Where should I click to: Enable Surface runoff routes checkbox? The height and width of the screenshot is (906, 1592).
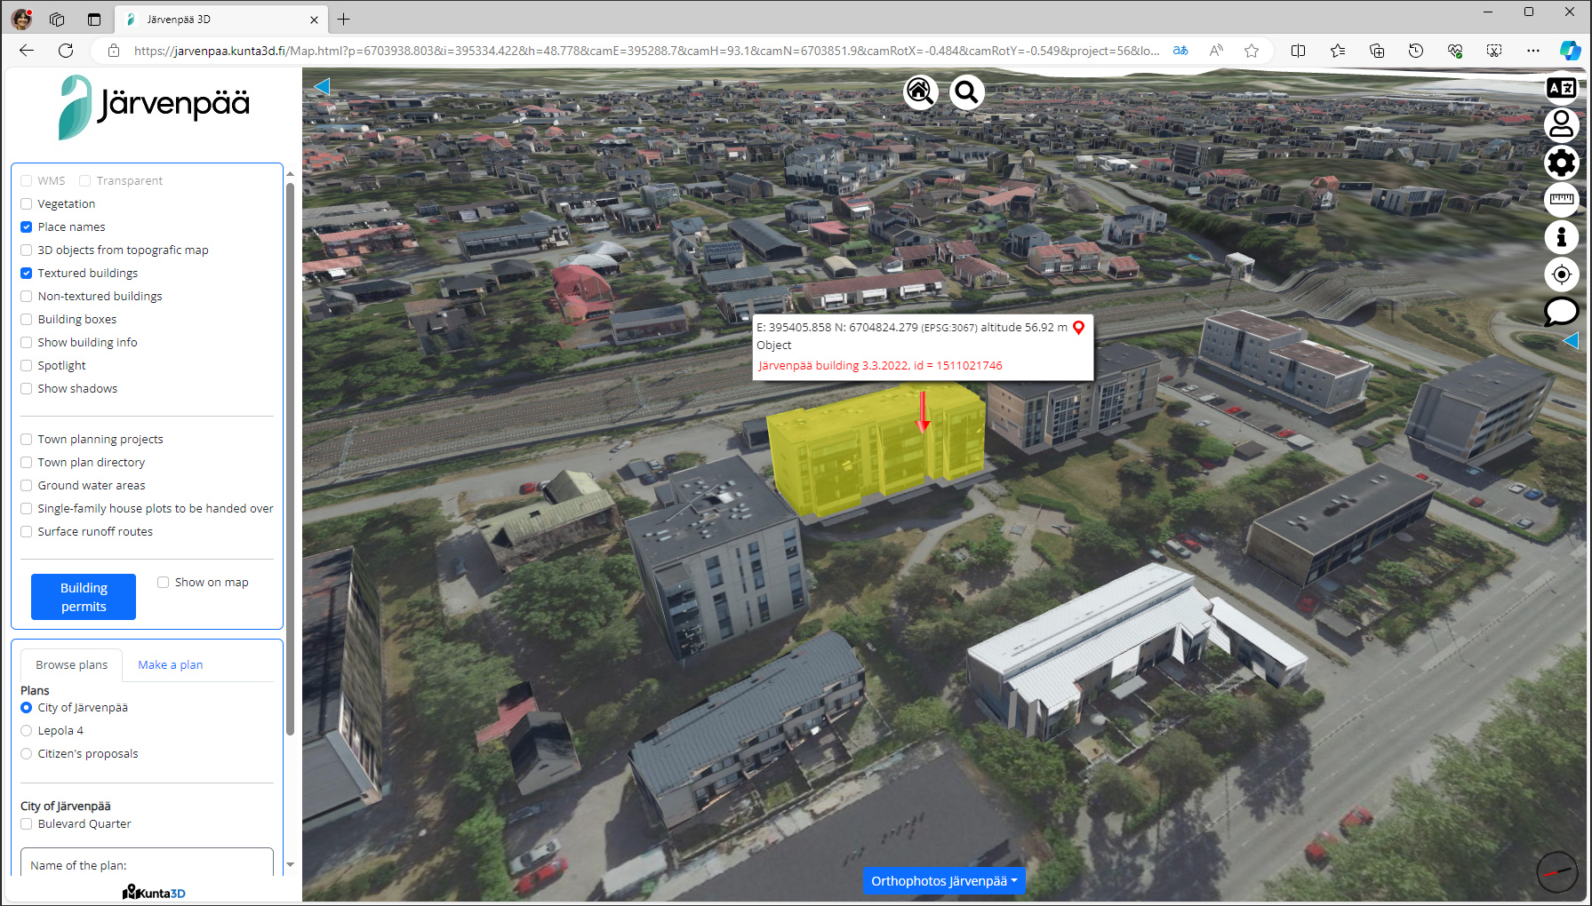coord(27,531)
